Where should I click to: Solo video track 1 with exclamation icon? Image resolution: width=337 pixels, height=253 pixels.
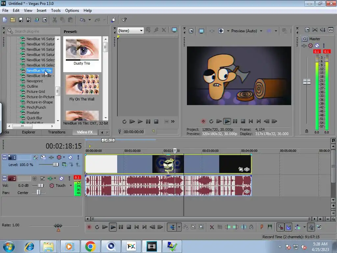(x=78, y=157)
